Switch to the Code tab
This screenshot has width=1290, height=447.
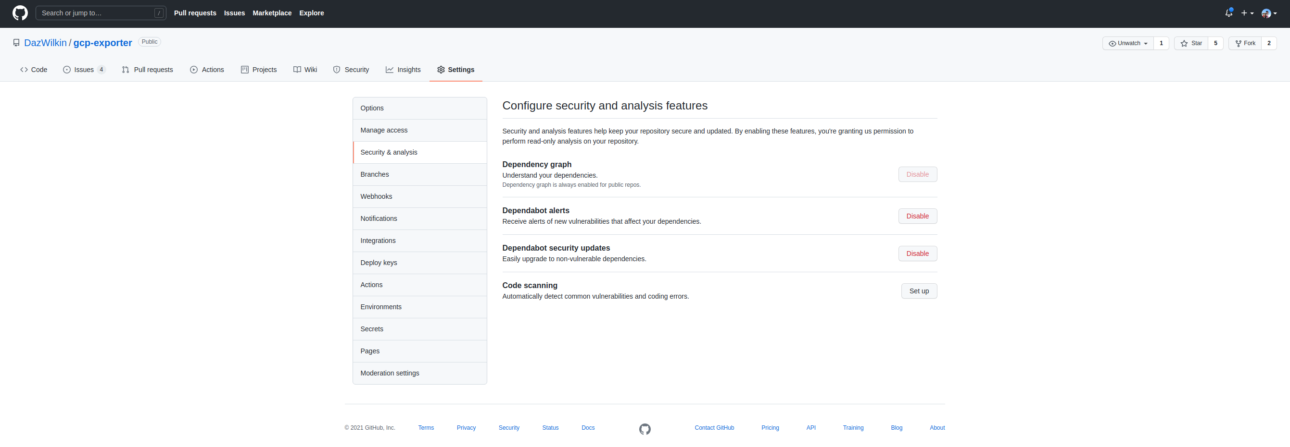(34, 70)
